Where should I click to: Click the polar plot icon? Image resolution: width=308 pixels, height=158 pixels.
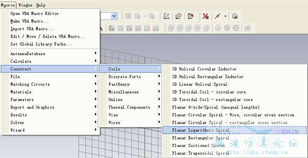pyautogui.click(x=218, y=28)
